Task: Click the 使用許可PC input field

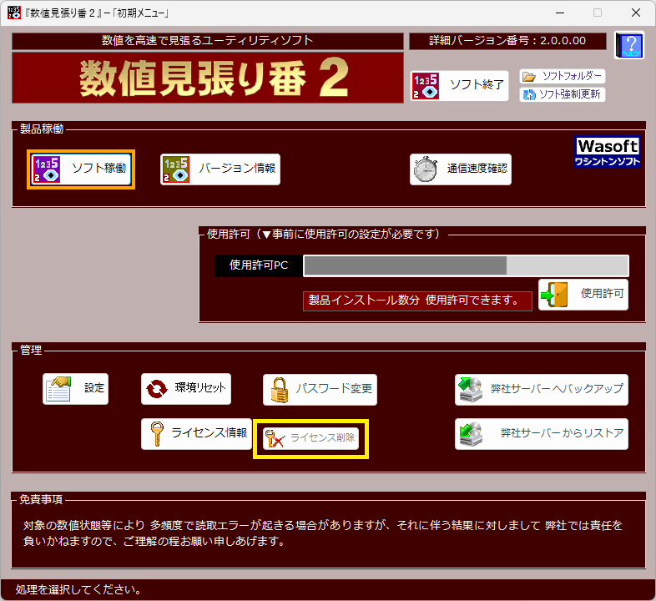Action: click(466, 265)
